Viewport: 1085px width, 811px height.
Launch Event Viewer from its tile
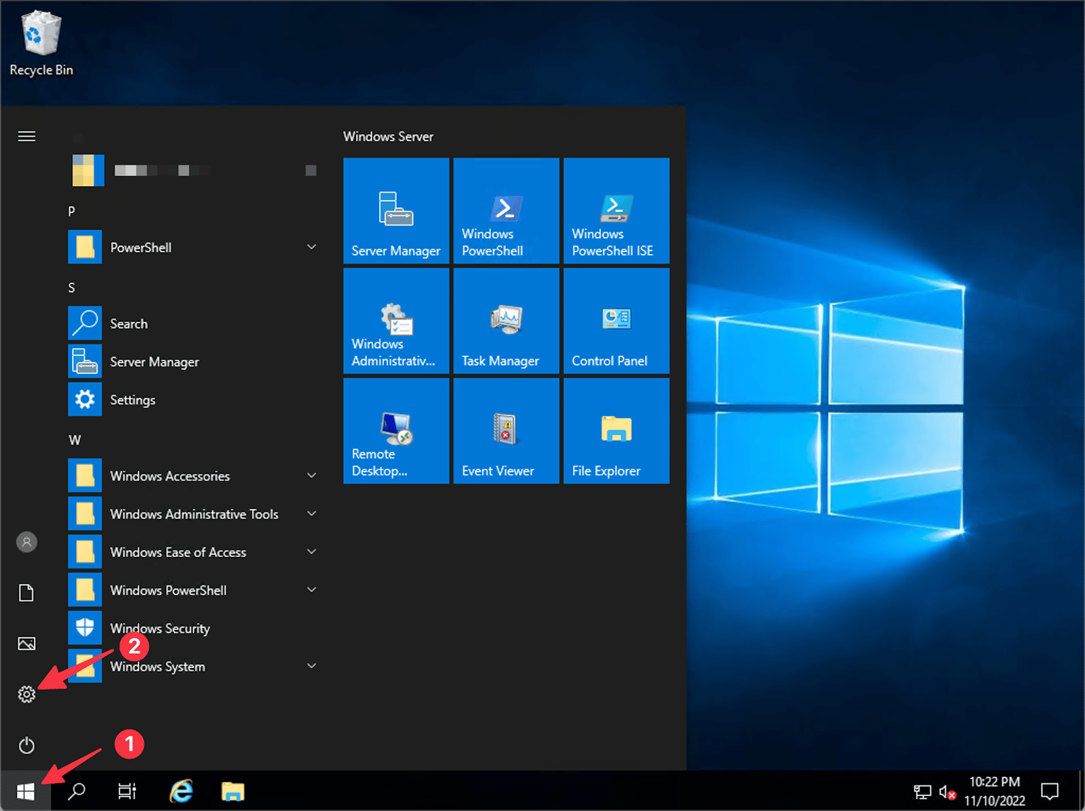(x=506, y=431)
